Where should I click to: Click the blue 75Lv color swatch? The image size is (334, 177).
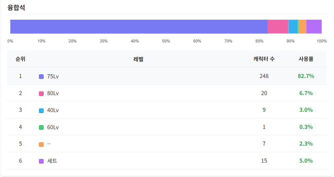tap(41, 77)
